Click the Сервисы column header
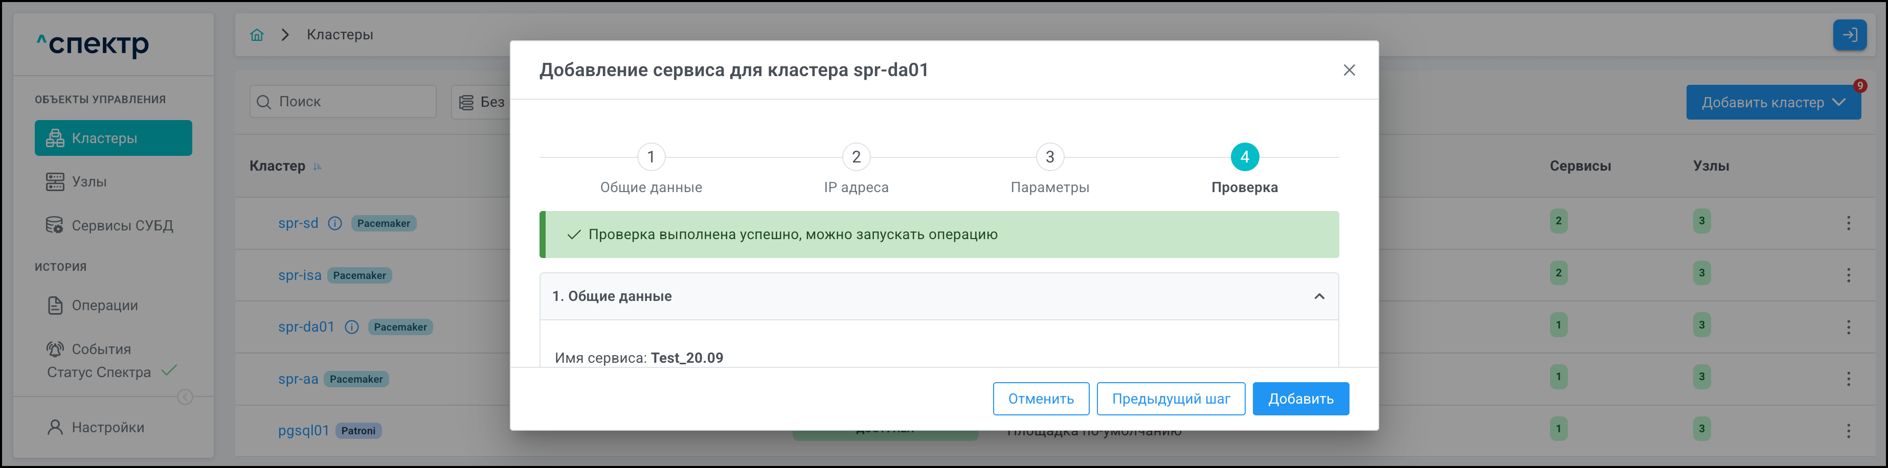 coord(1580,166)
